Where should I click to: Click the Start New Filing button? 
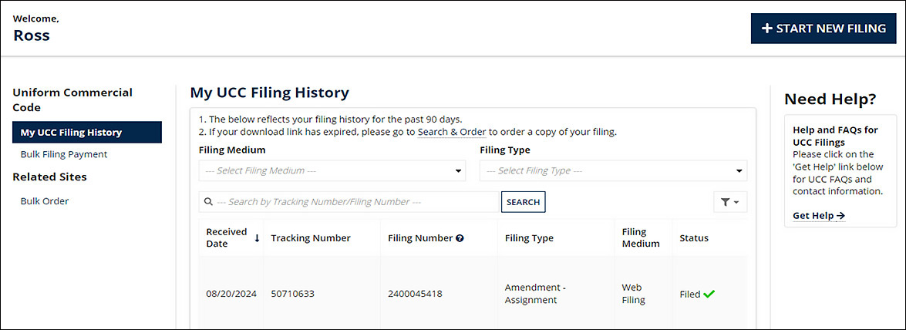click(823, 29)
